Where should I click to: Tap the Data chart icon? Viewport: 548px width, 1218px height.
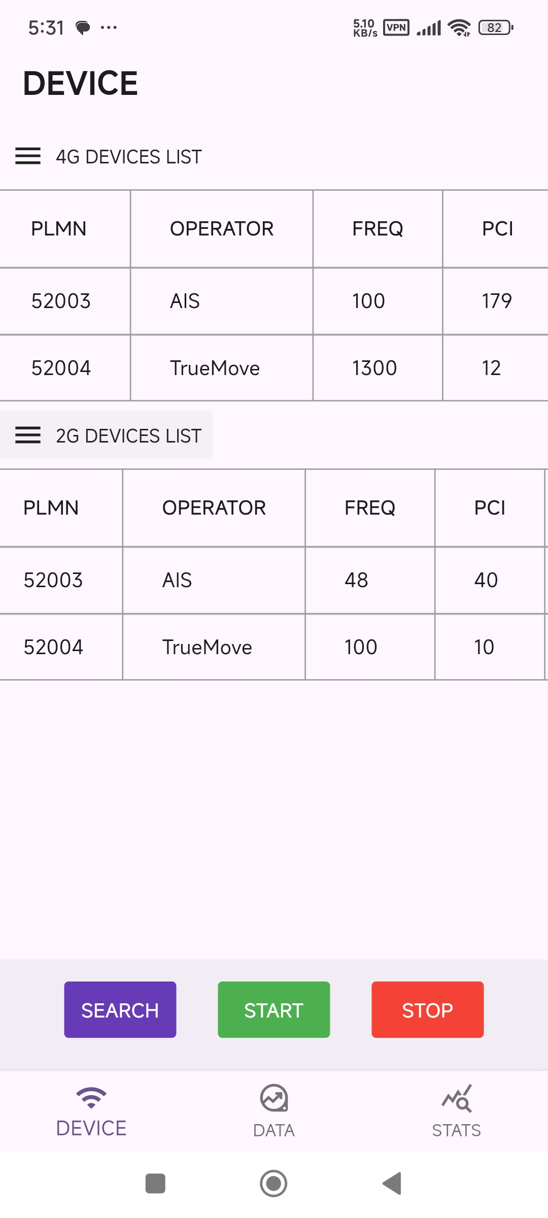tap(274, 1098)
